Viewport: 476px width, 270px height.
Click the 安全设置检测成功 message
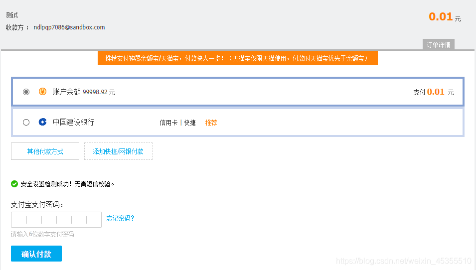67,184
